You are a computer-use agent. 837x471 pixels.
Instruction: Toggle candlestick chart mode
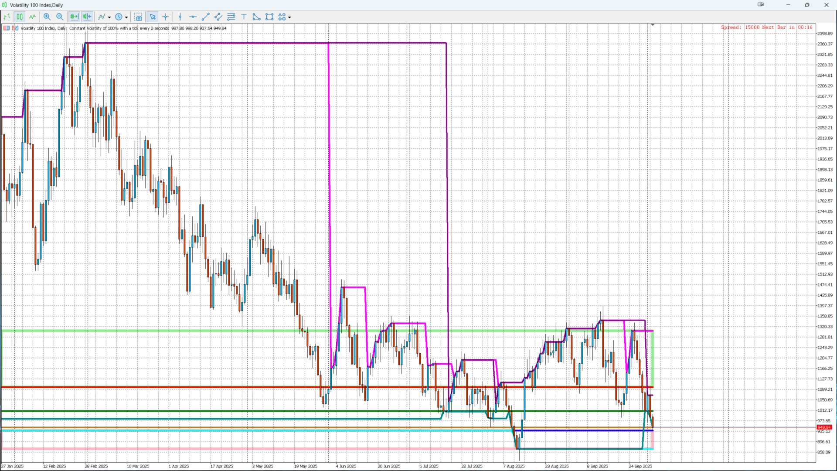[x=20, y=17]
